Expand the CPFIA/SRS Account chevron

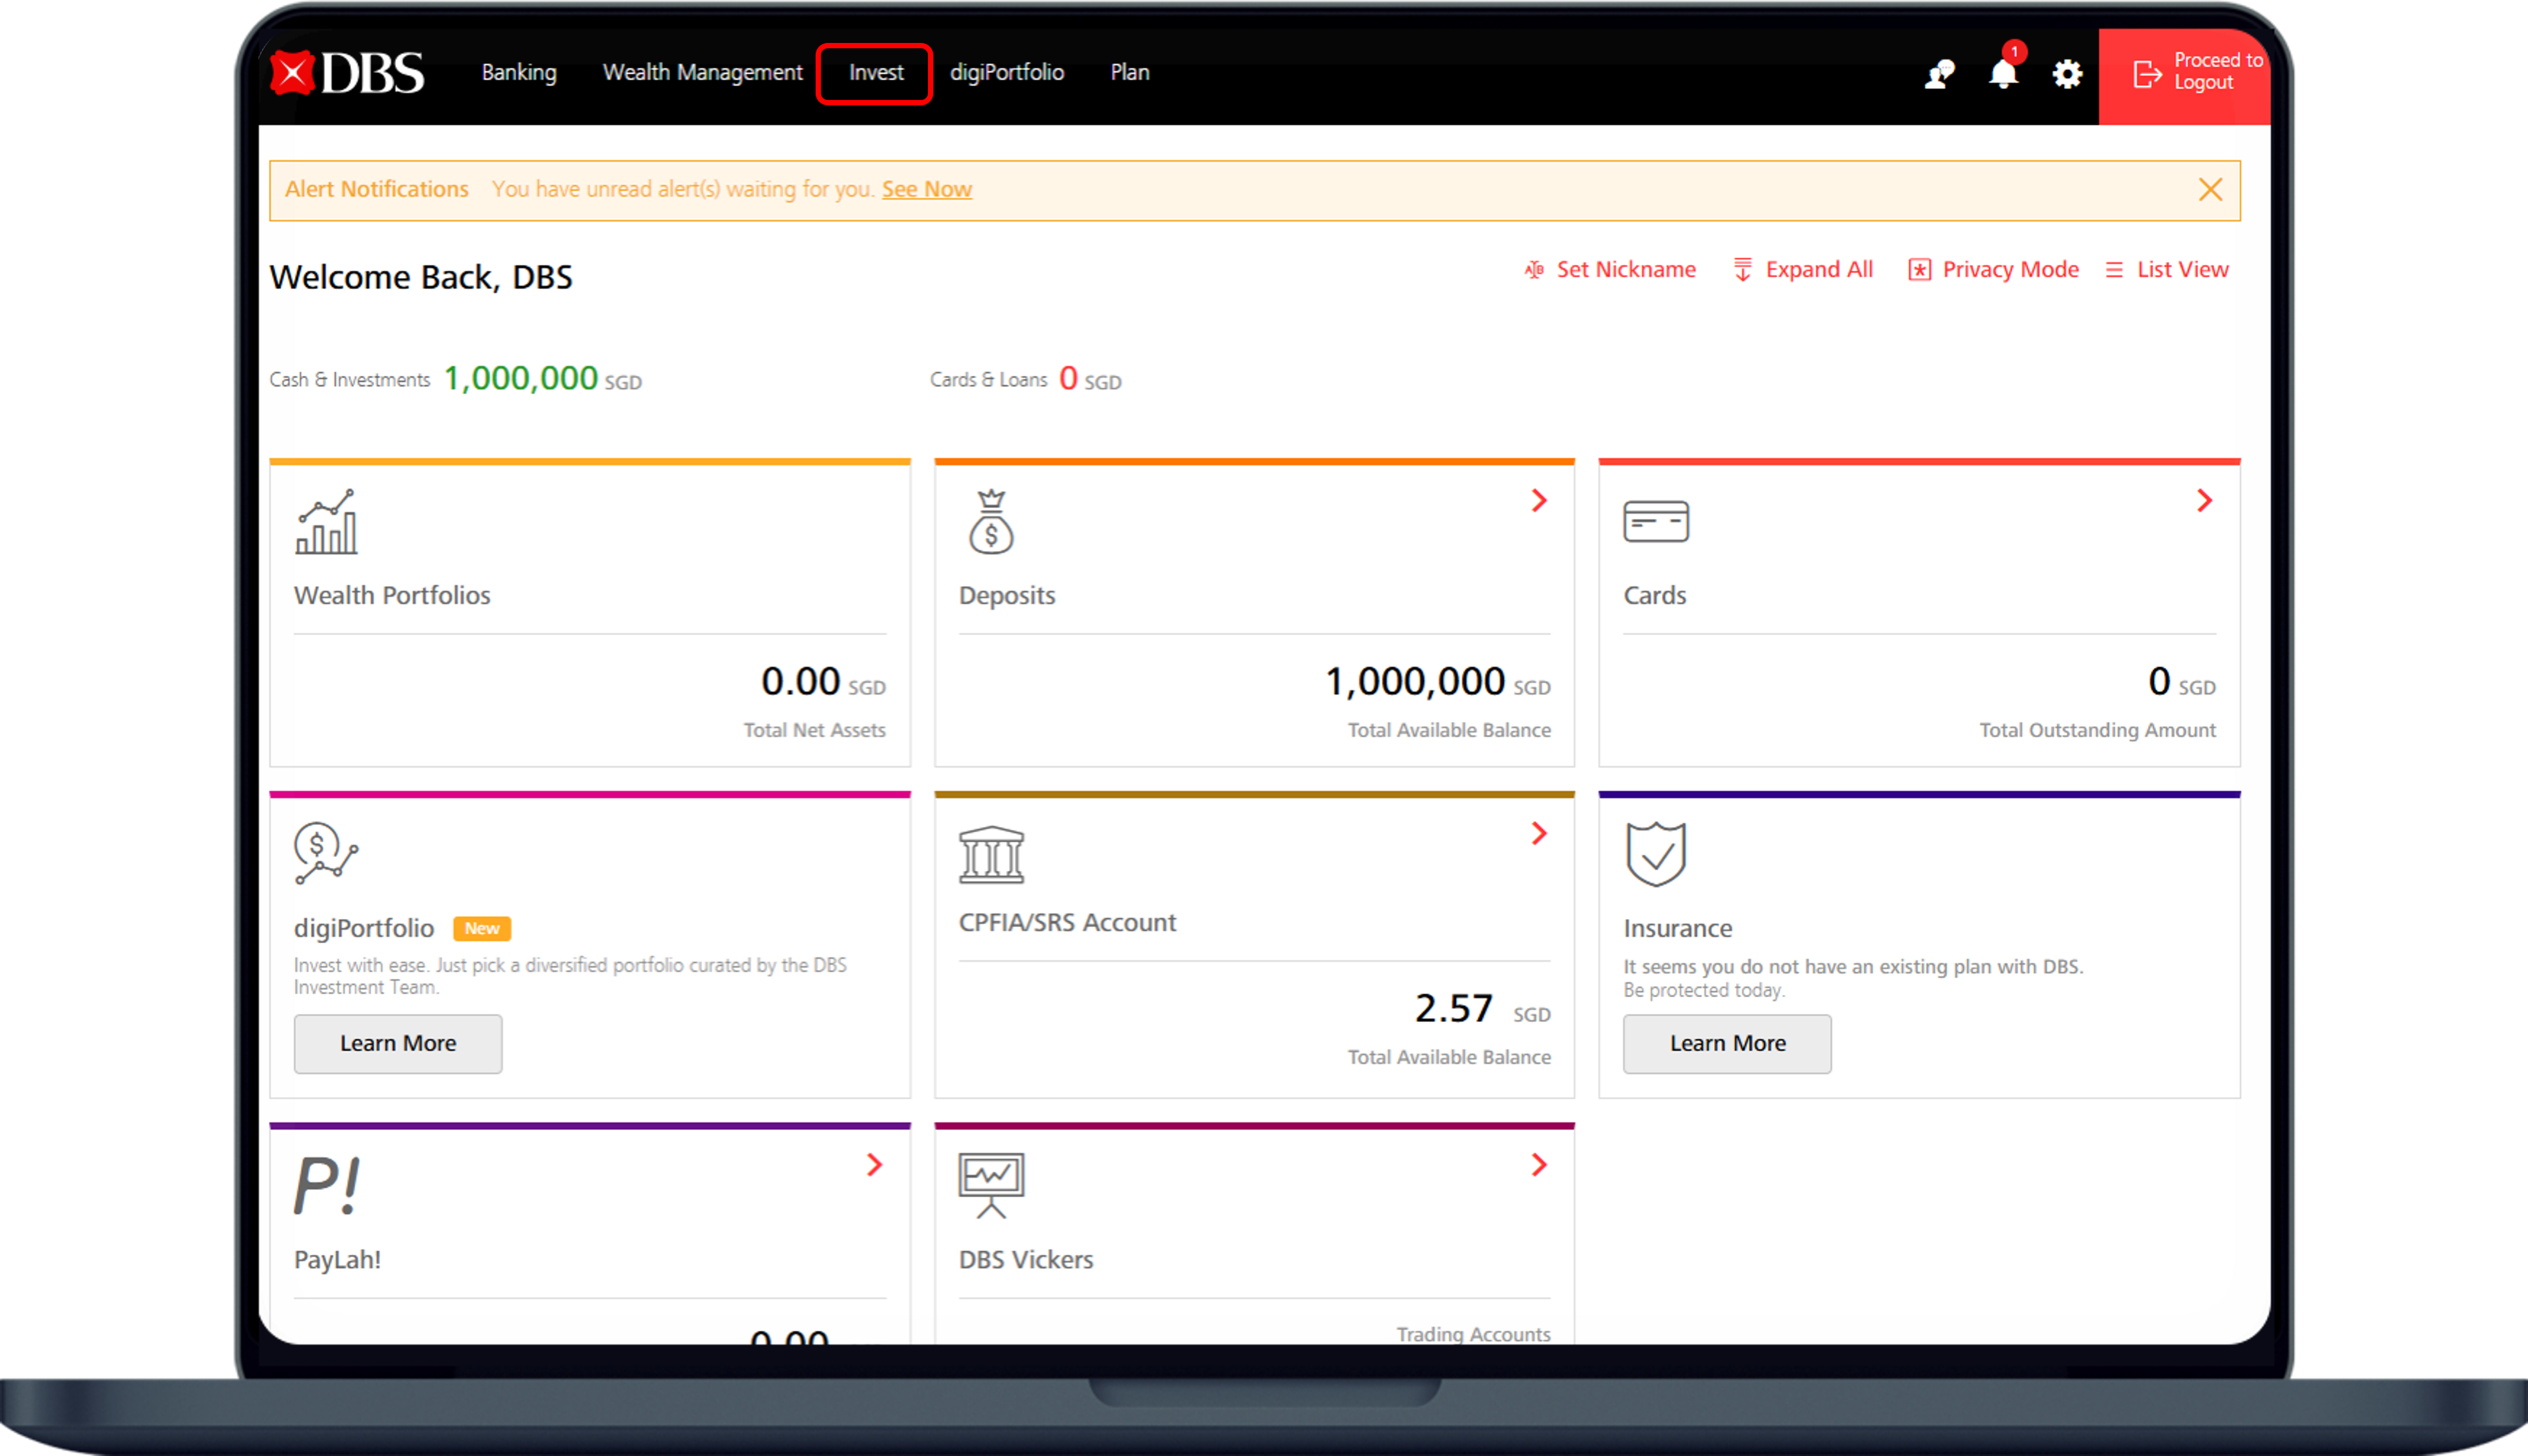(1539, 833)
